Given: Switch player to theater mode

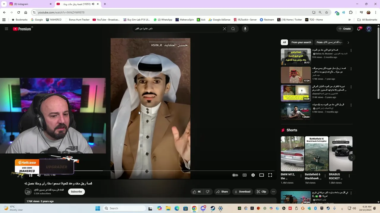Looking at the screenshot, I should click(x=262, y=175).
